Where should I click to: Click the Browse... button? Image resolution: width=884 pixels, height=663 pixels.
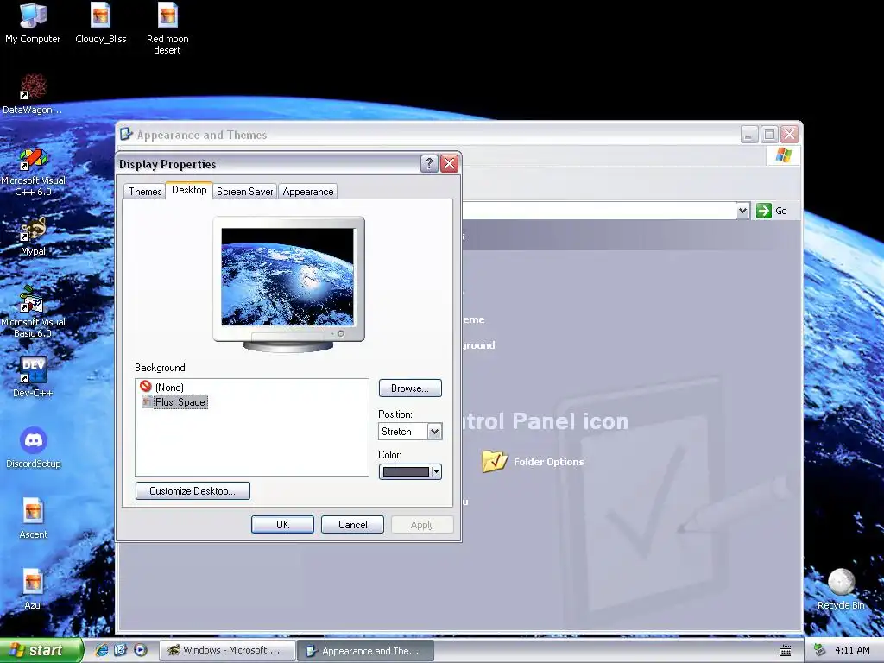pyautogui.click(x=410, y=388)
